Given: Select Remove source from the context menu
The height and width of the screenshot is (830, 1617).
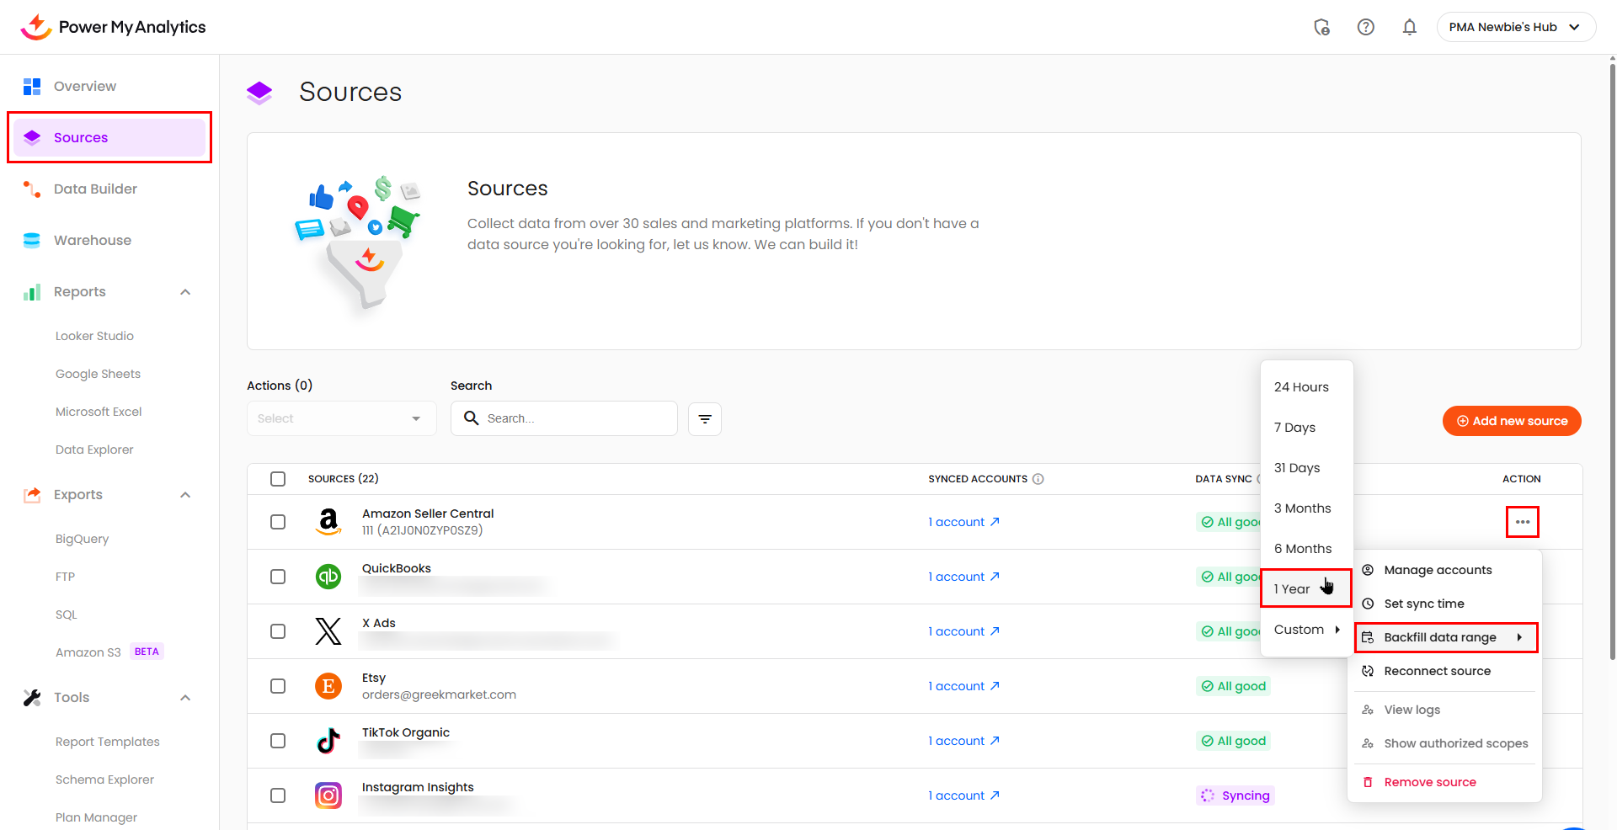Looking at the screenshot, I should (x=1429, y=782).
